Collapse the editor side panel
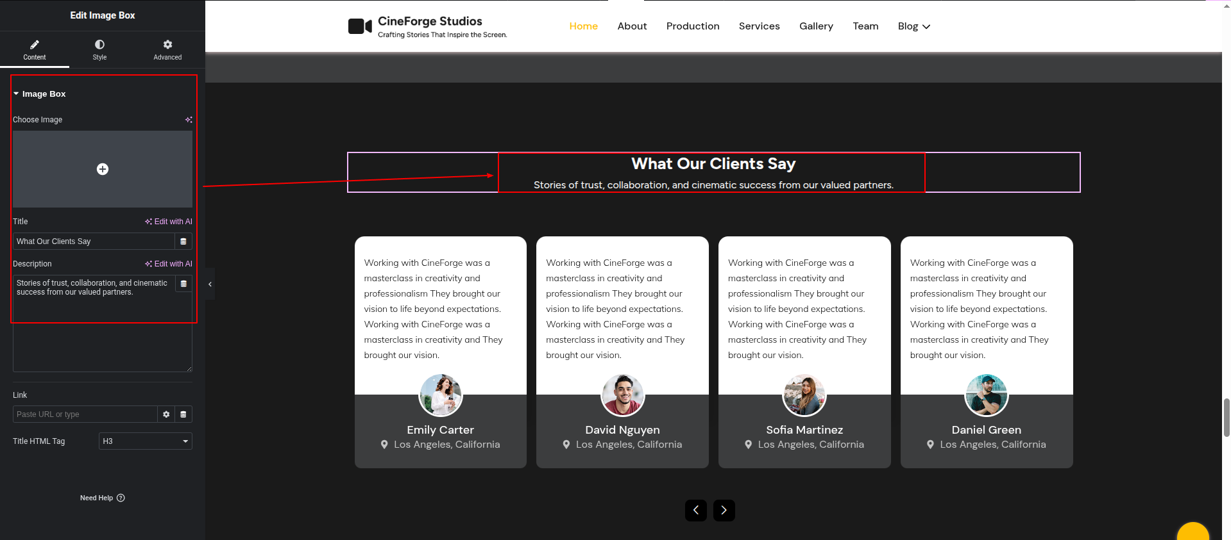1231x540 pixels. click(x=210, y=284)
